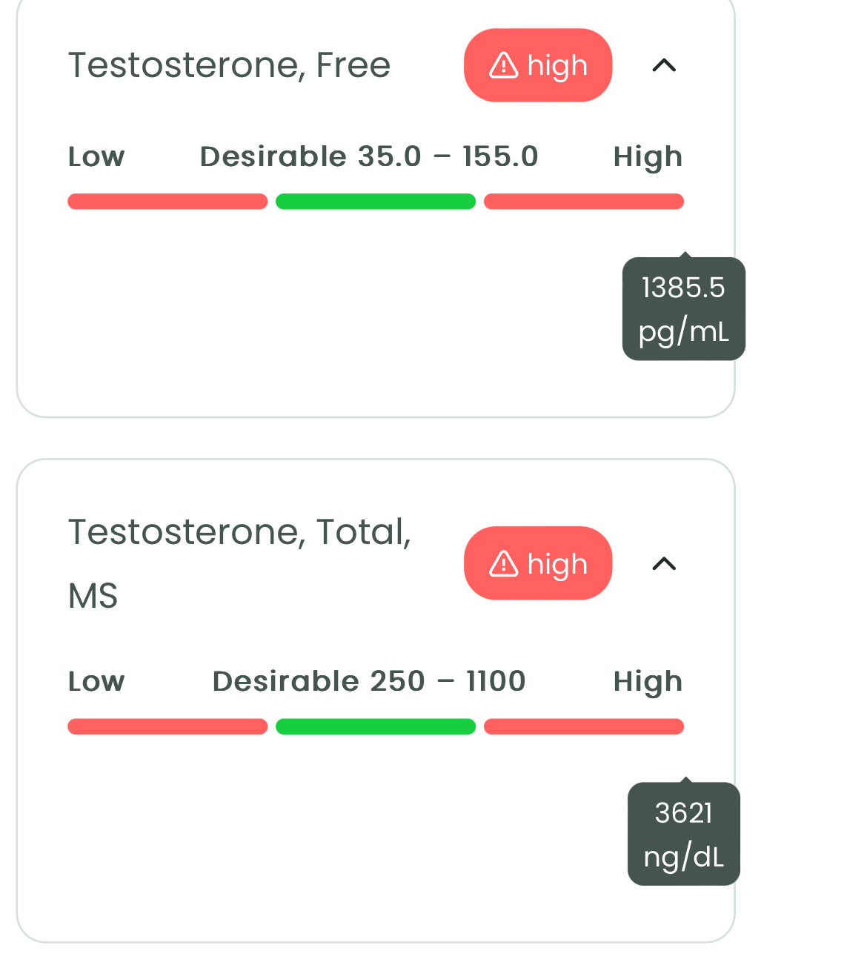The width and height of the screenshot is (844, 968).
Task: Click the 3621 ng/dL value tooltip
Action: (x=684, y=834)
